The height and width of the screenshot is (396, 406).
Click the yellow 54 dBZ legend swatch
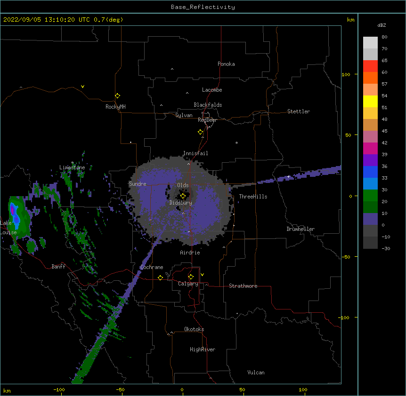(370, 101)
